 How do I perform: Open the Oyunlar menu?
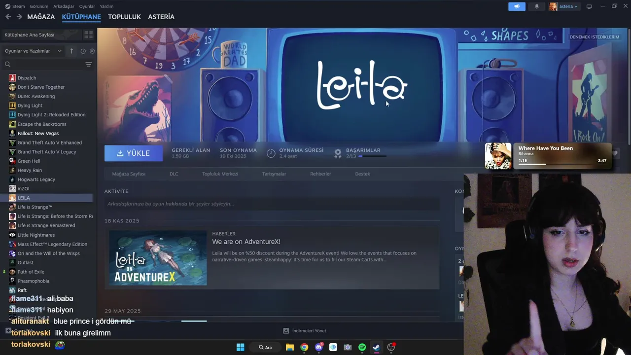87,6
